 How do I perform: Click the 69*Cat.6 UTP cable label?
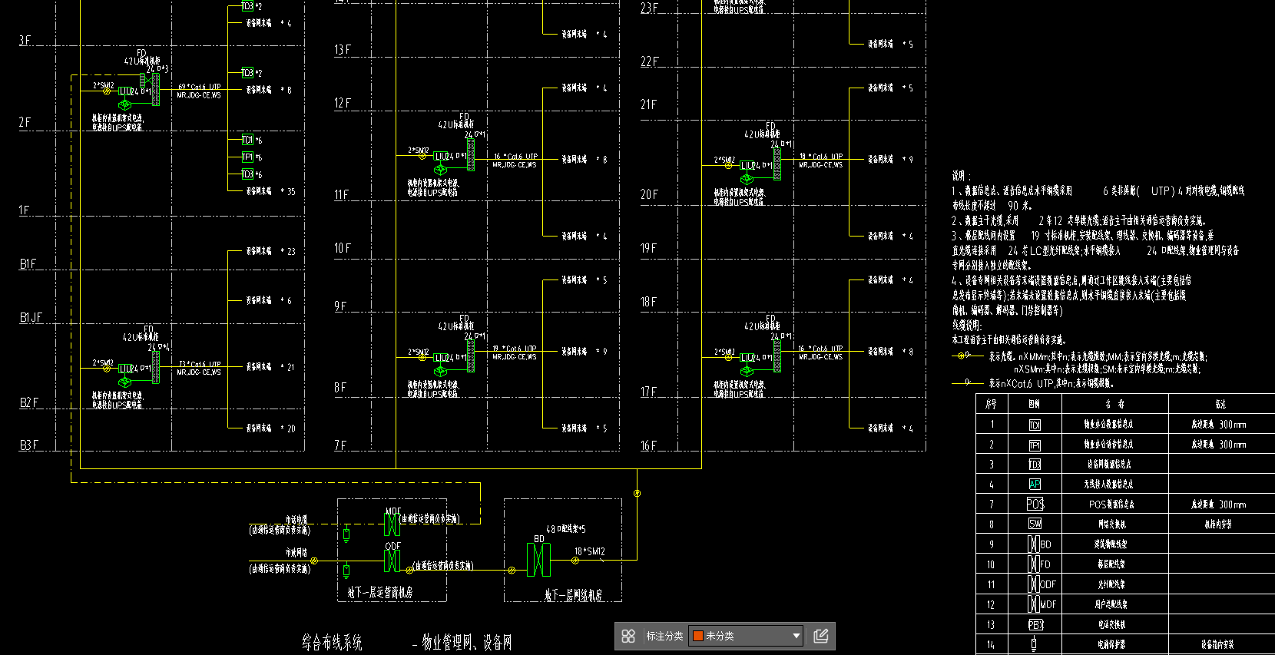(199, 87)
